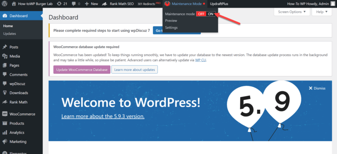Click the Comments bubble icon in the sidebar
337x154 pixels.
[x=5, y=74]
